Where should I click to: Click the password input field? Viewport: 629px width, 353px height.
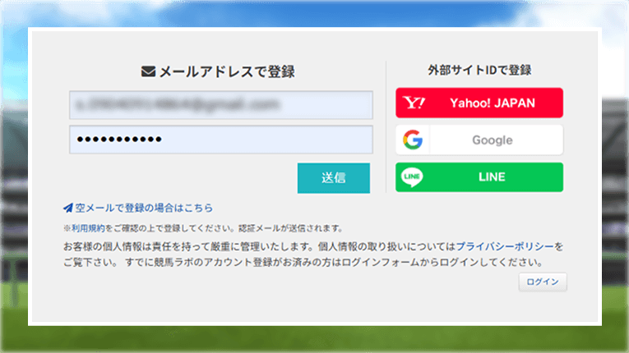pyautogui.click(x=221, y=140)
